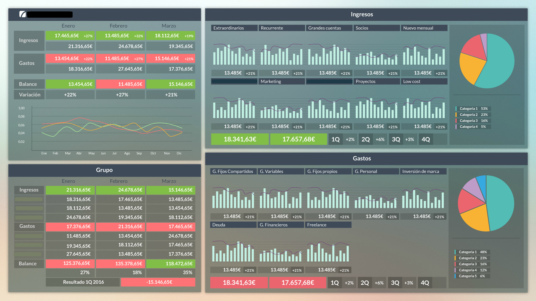
Task: Click Marzo gastos value 15.146,65€ +21%
Action: (x=171, y=59)
